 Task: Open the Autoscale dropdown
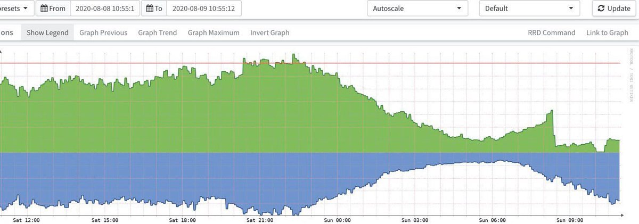[x=417, y=9]
